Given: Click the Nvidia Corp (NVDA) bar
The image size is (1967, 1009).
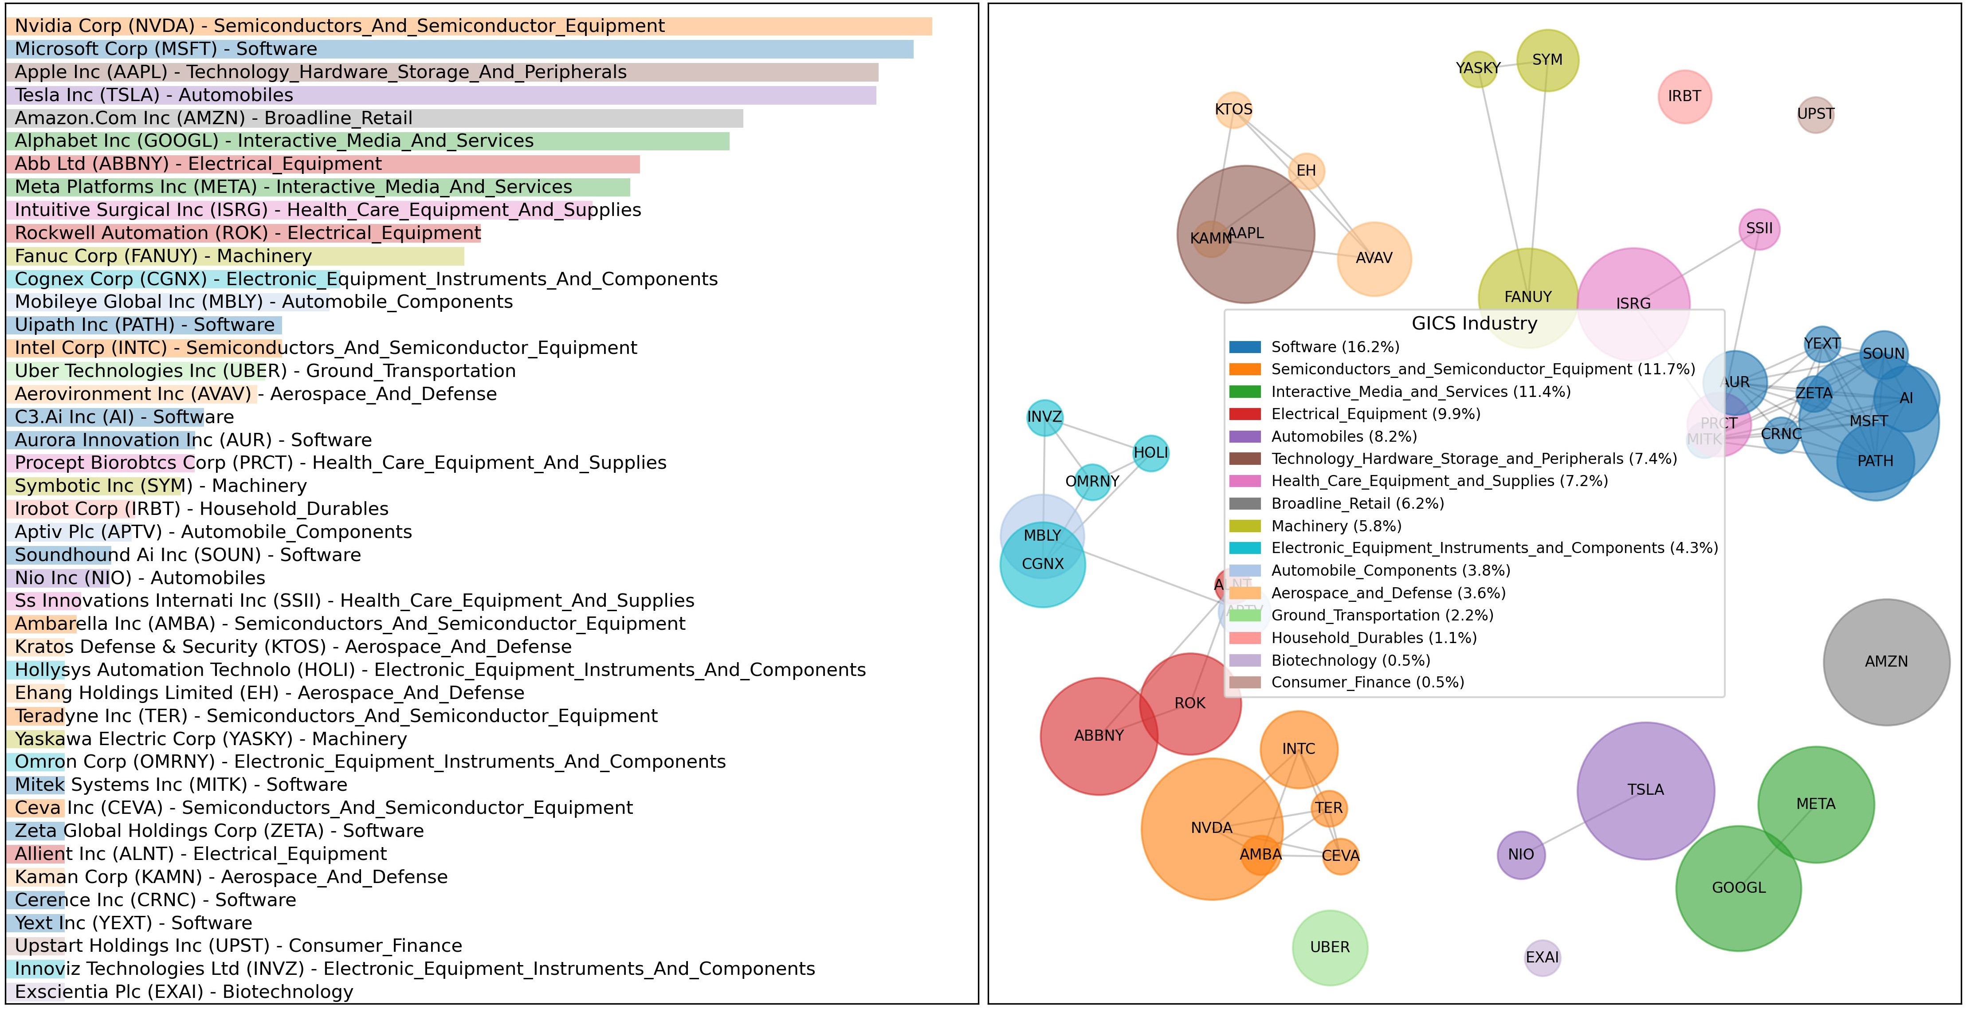Looking at the screenshot, I should [x=468, y=26].
